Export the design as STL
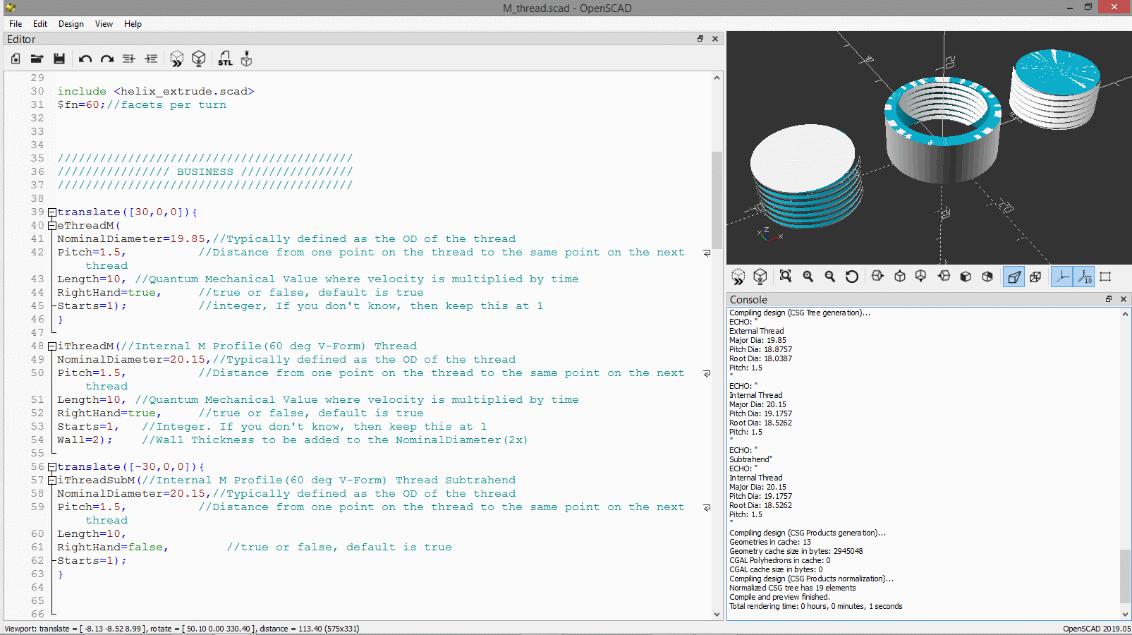The width and height of the screenshot is (1132, 635). (225, 59)
